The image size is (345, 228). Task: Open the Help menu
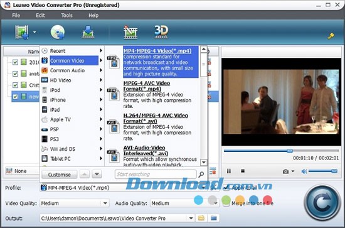(x=93, y=16)
